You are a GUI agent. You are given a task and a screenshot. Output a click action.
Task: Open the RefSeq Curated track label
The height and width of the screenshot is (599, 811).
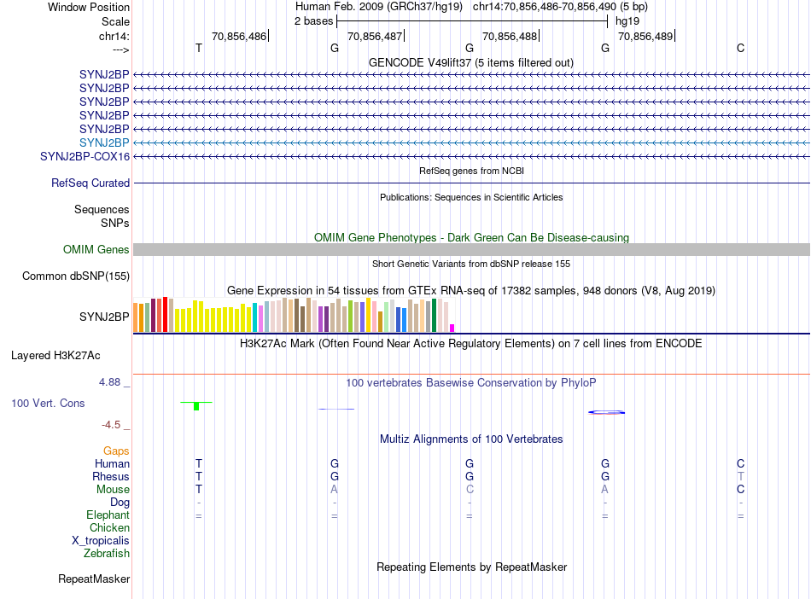(x=90, y=183)
